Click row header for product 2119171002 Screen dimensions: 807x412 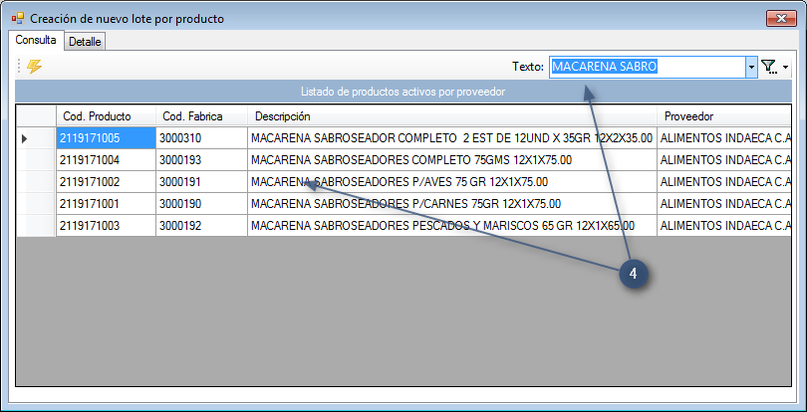tap(36, 181)
